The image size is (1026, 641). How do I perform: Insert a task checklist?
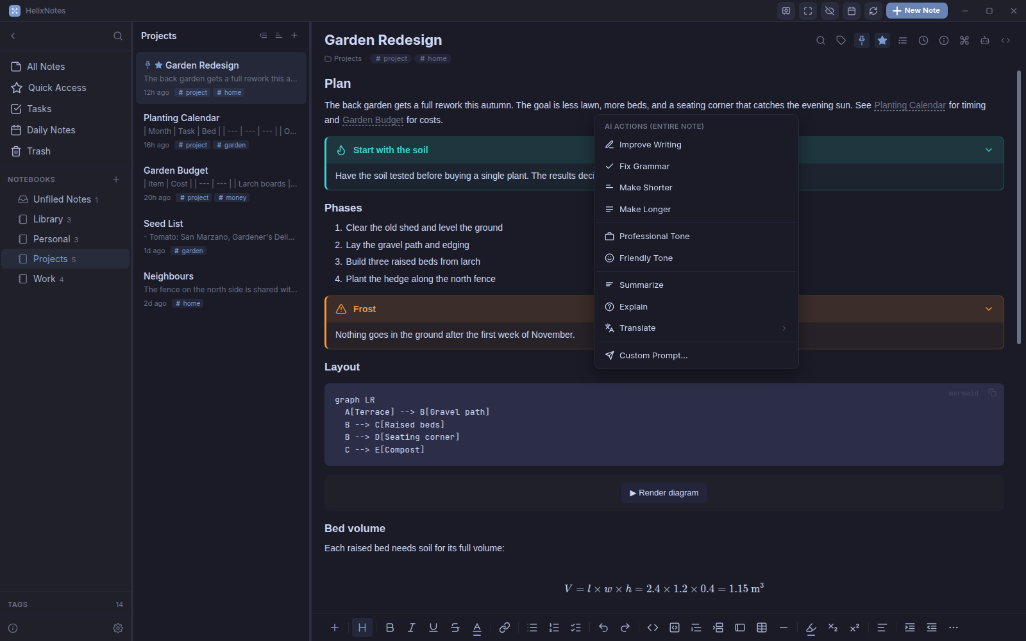click(576, 628)
